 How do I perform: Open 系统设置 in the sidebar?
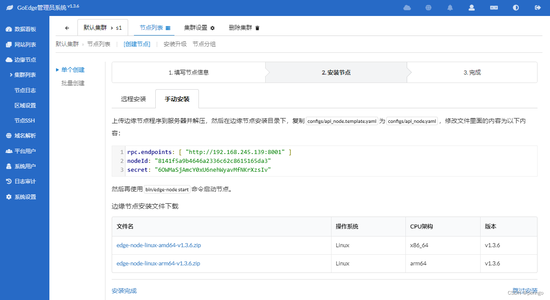coord(24,197)
